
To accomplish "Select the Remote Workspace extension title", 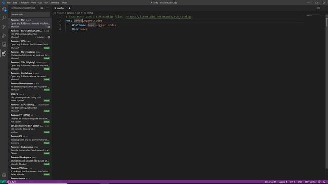I will [x=20, y=157].
